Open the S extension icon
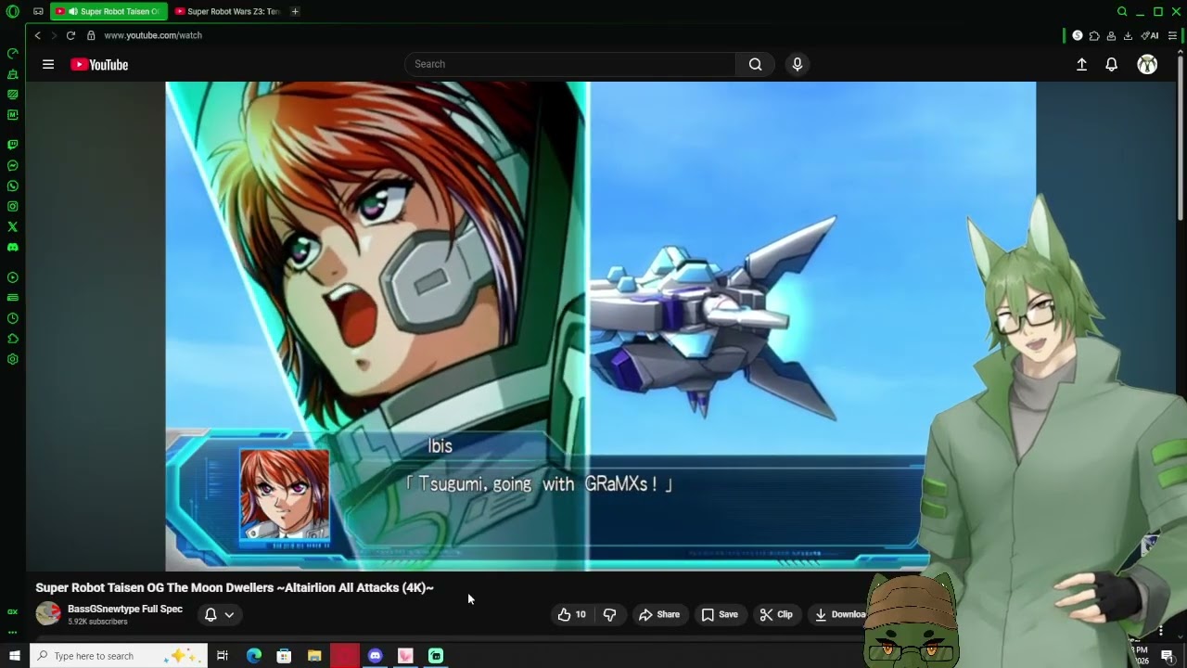The width and height of the screenshot is (1187, 668). pos(1078,35)
